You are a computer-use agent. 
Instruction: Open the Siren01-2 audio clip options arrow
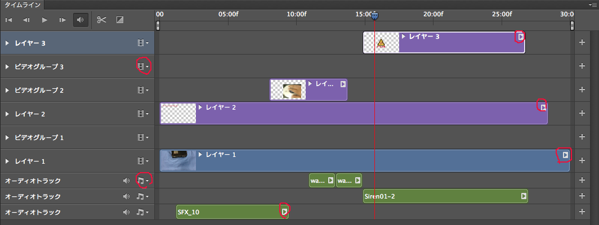(x=524, y=196)
